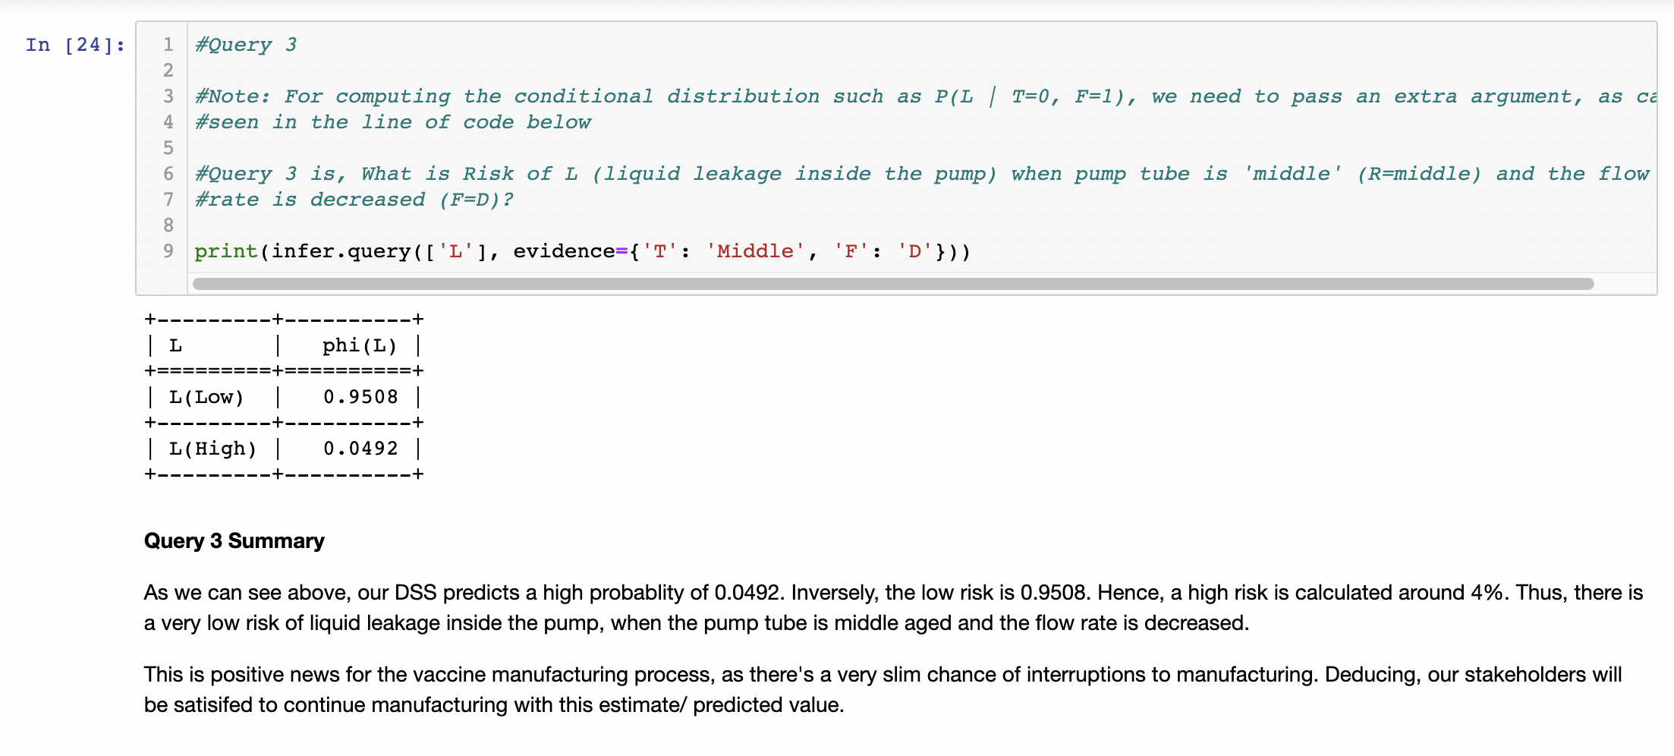The height and width of the screenshot is (756, 1674).
Task: Click the Query 3 Summary heading
Action: point(234,540)
